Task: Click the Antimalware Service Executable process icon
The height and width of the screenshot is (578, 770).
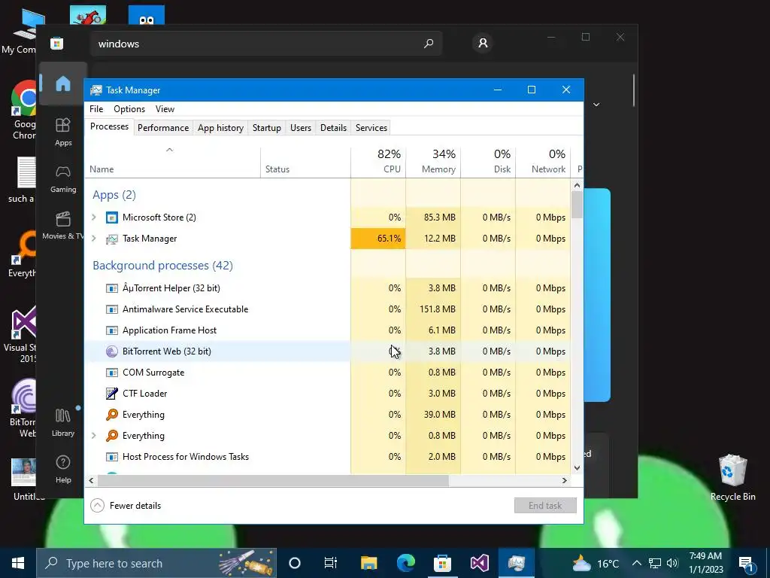Action: pos(112,309)
